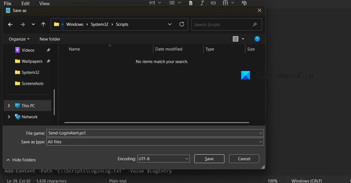The height and width of the screenshot is (183, 351).
Task: Click Ln 39, Col 61 in status bar
Action: [x=19, y=181]
